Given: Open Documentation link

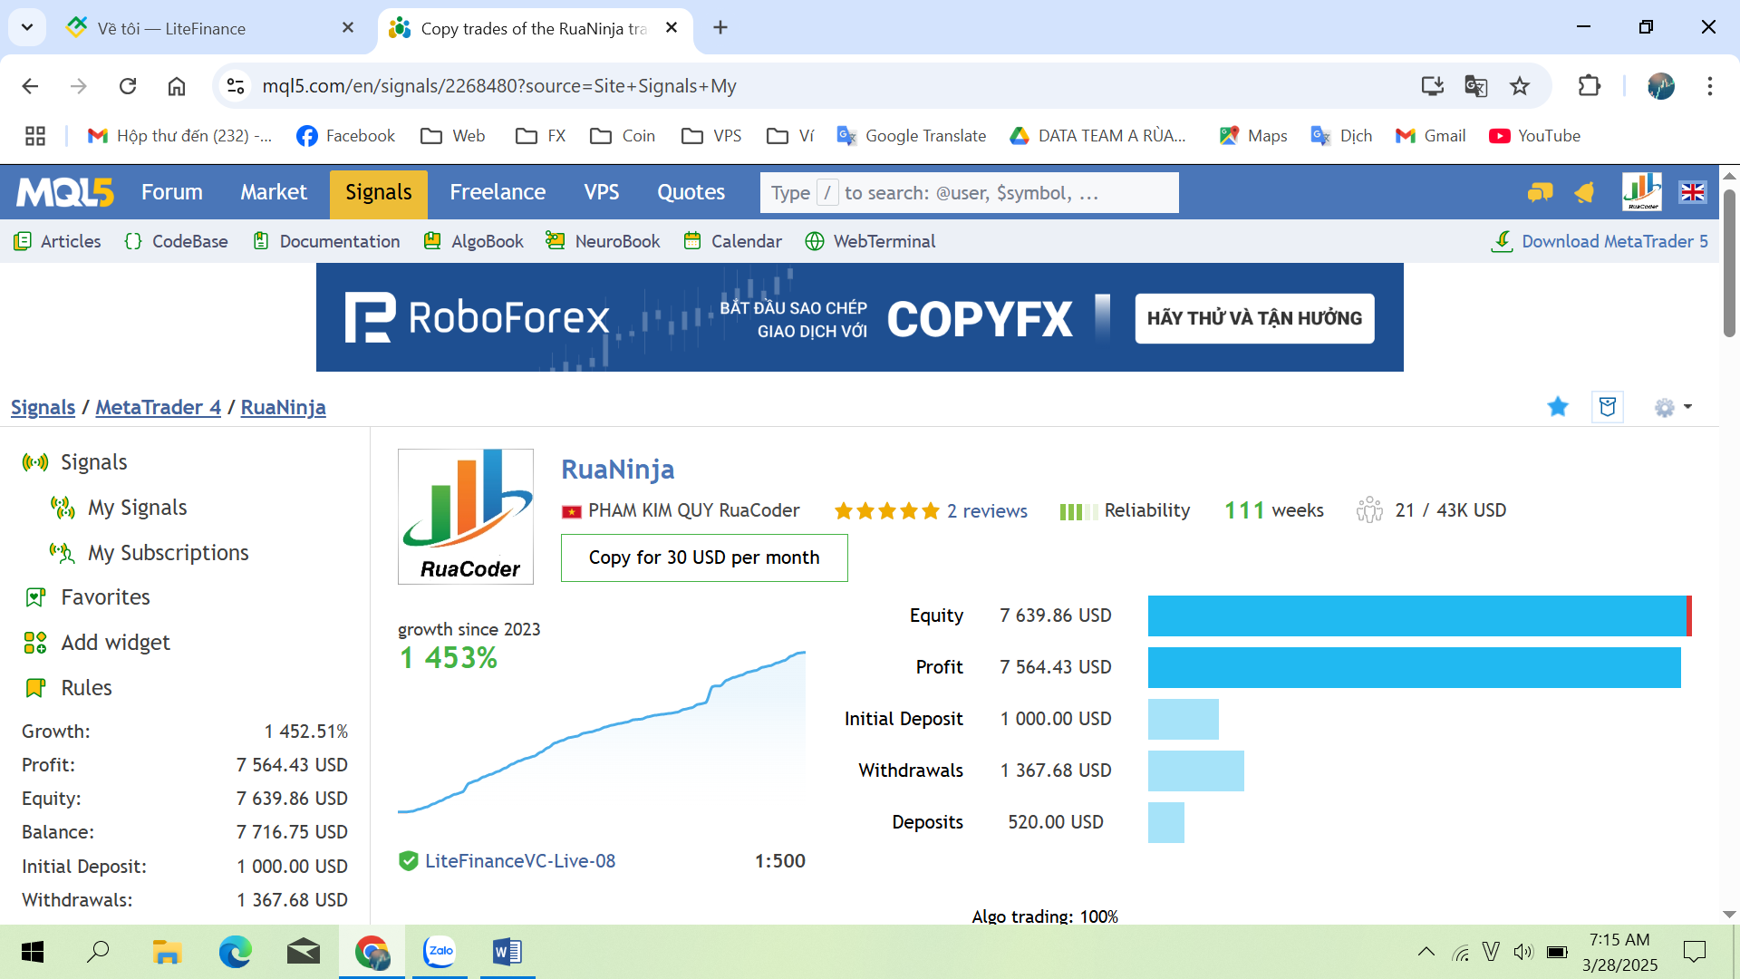Looking at the screenshot, I should pos(326,241).
